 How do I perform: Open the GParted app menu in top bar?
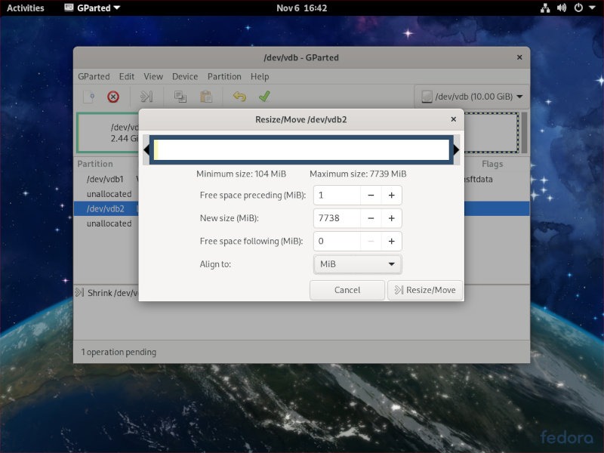(88, 8)
